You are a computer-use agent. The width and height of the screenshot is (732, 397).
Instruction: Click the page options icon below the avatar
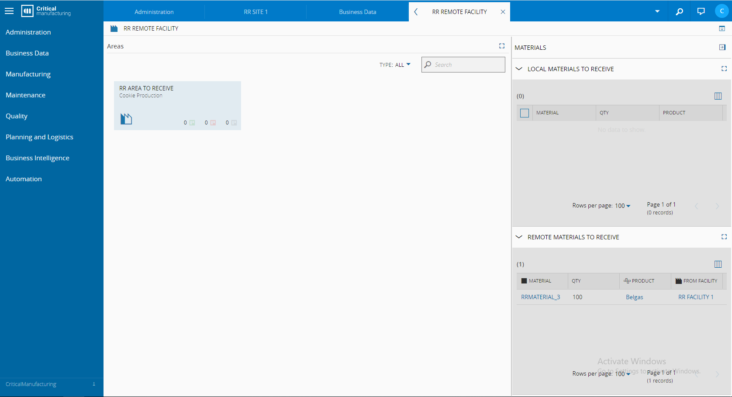(x=722, y=28)
